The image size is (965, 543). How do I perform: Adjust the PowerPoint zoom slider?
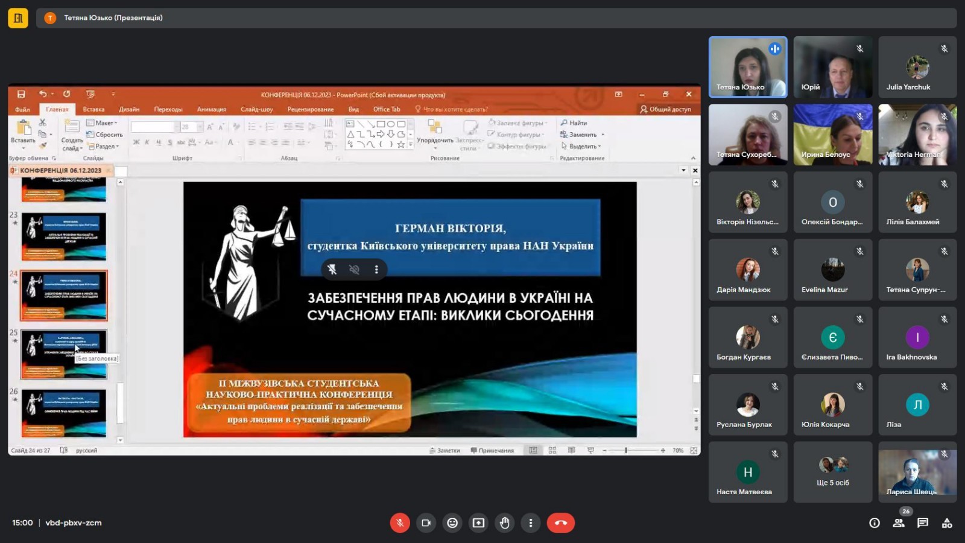coord(626,451)
